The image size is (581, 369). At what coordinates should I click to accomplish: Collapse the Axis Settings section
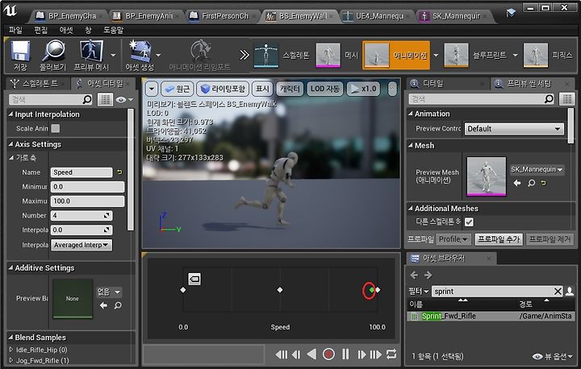pyautogui.click(x=10, y=144)
